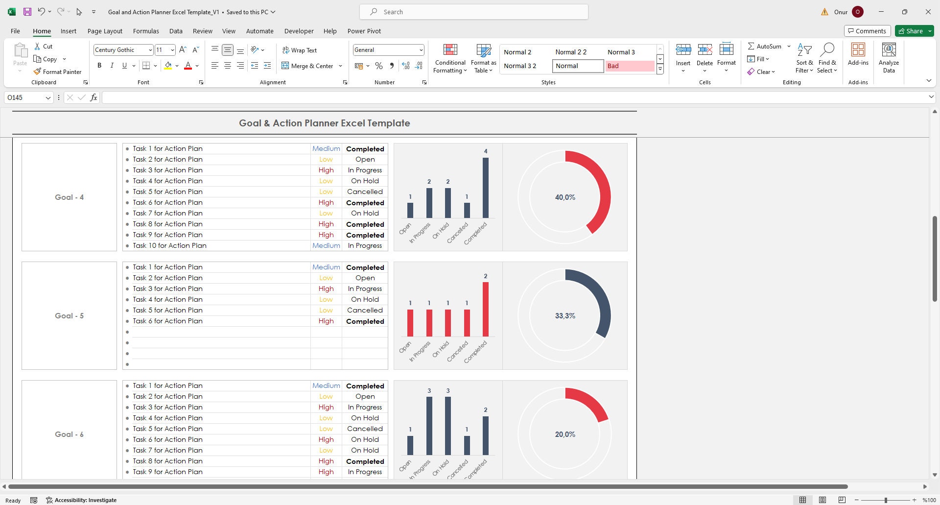This screenshot has height=505, width=940.
Task: Open Conditional Formatting options
Action: [x=449, y=57]
